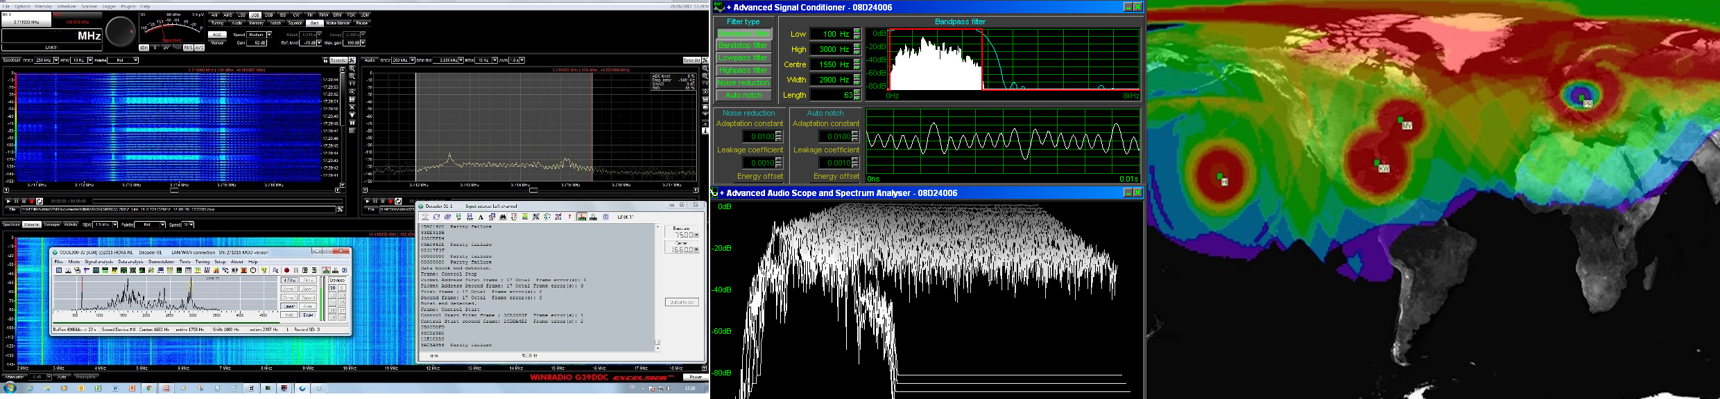Click the zoom-in magnifier beside the spectrum waterfall

tap(352, 69)
